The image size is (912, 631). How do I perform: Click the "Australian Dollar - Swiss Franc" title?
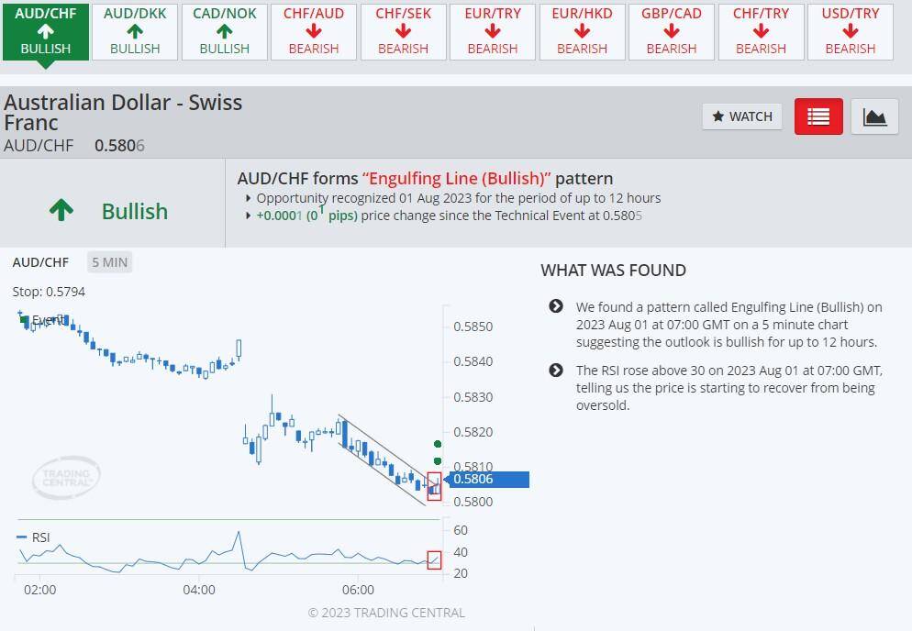123,112
